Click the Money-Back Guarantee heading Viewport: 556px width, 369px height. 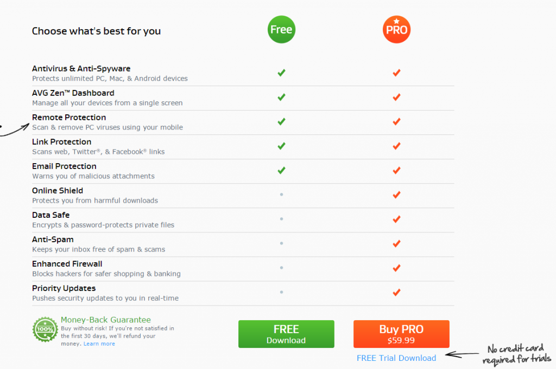point(106,320)
